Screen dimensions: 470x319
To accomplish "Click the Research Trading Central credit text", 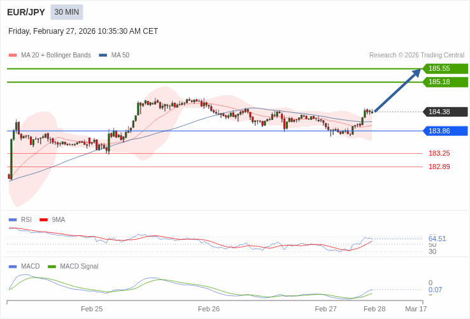I will click(417, 55).
